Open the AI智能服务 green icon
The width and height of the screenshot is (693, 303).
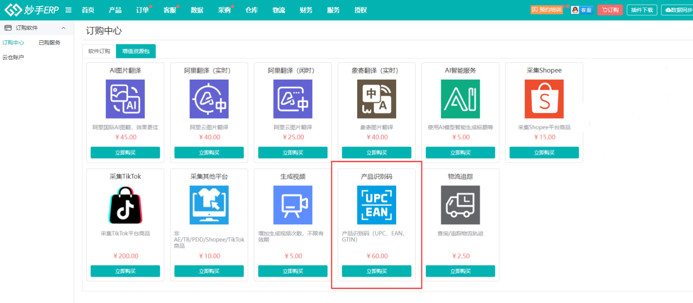[x=460, y=99]
